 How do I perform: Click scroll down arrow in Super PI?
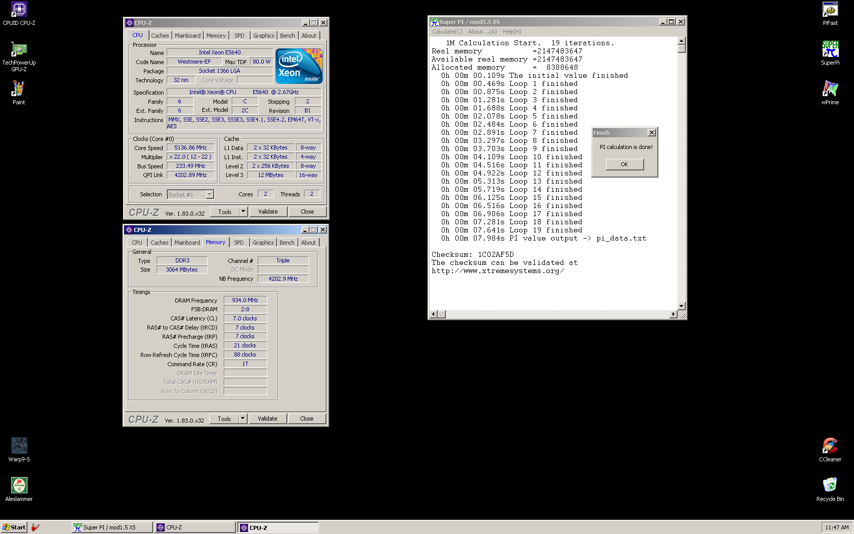pyautogui.click(x=682, y=306)
